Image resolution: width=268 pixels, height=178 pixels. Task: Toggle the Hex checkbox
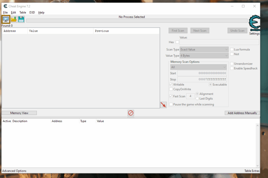tap(177, 42)
